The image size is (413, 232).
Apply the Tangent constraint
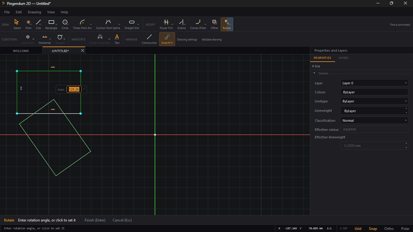pyautogui.click(x=60, y=39)
